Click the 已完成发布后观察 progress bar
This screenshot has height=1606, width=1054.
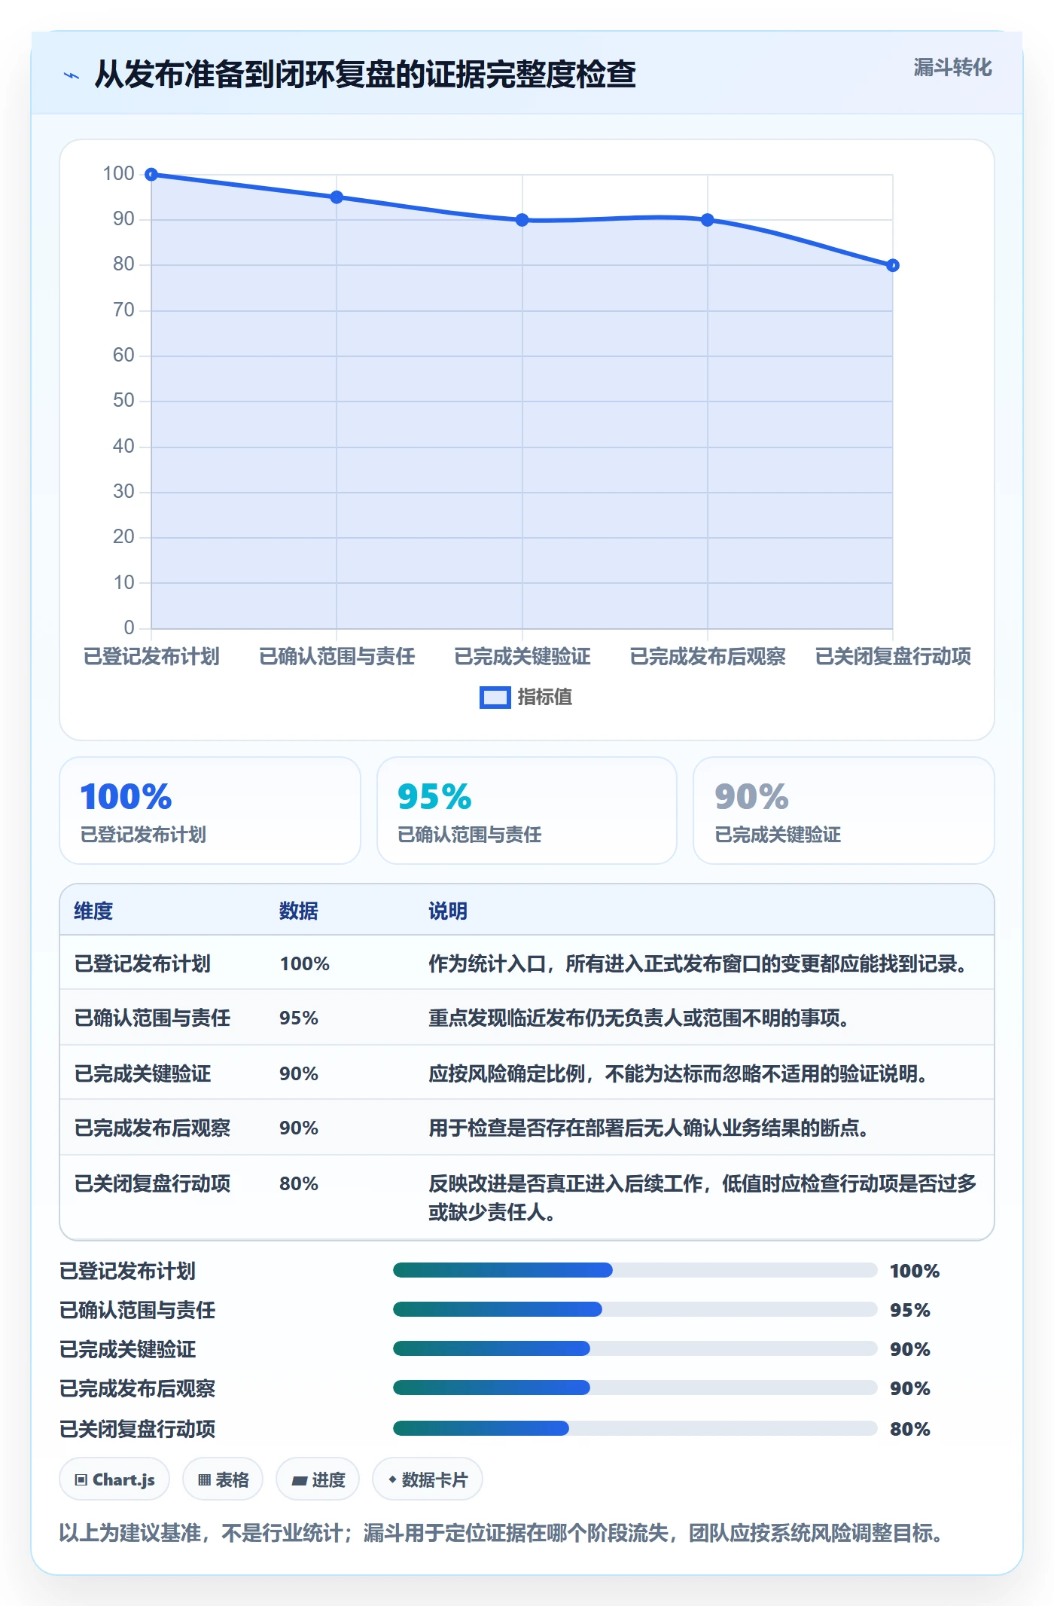pos(635,1388)
